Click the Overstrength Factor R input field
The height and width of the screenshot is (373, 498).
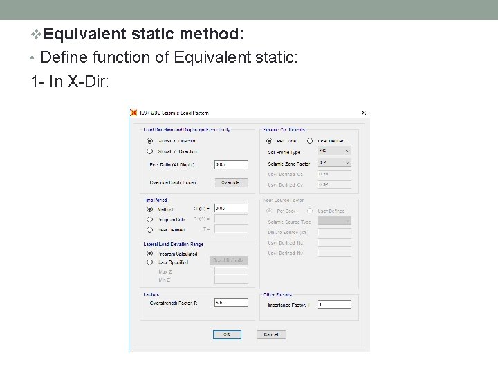coord(231,303)
